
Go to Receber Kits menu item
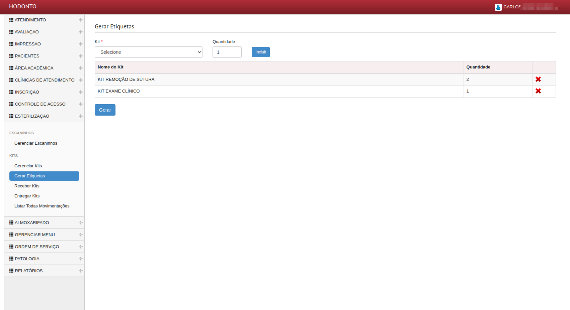(x=27, y=186)
